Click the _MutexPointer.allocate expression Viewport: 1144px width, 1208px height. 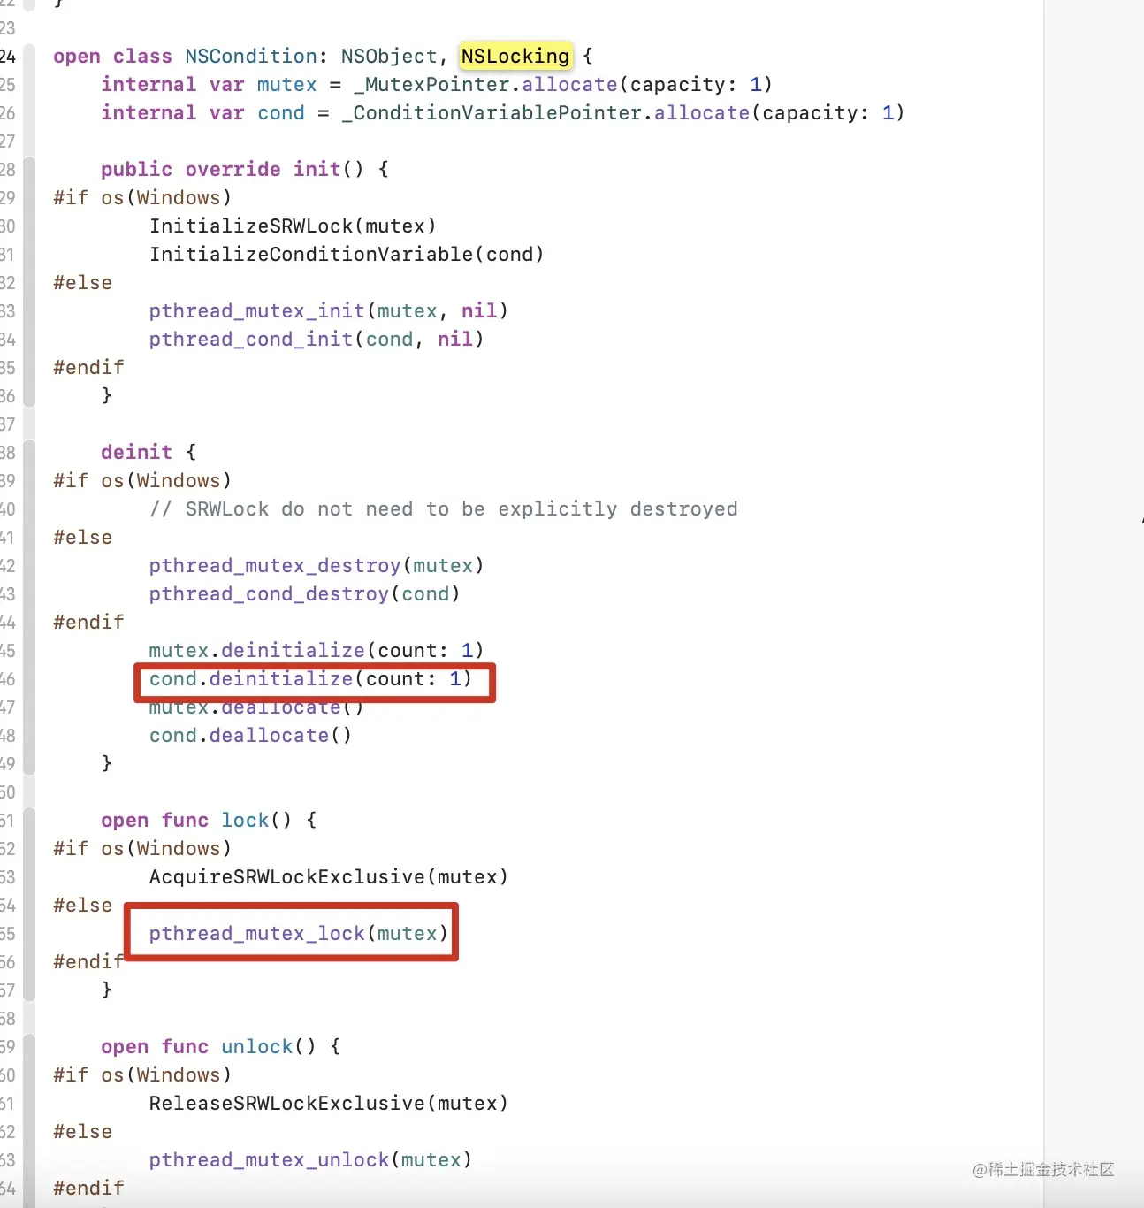(x=482, y=84)
